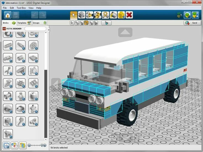203x152 pixels.
Task: Open the Help menu
Action: click(39, 8)
